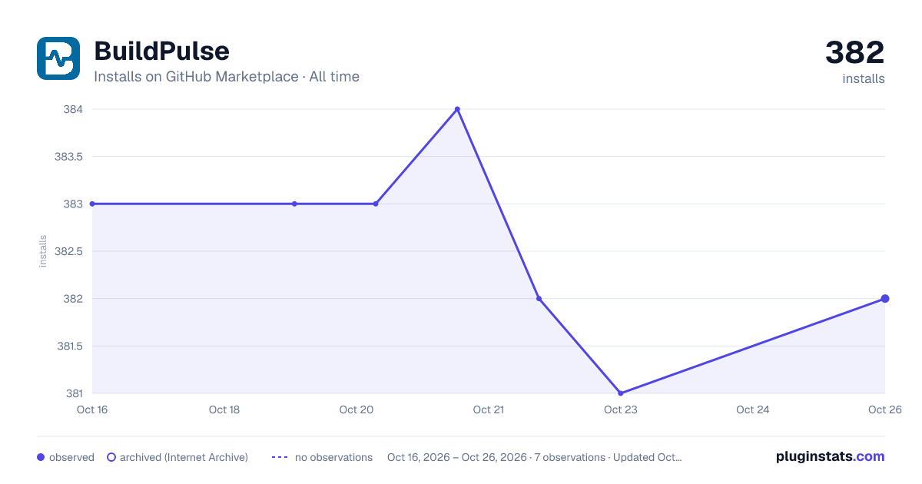This screenshot has height=484, width=922.
Task: Click the final Oct 26 data point
Action: pyautogui.click(x=885, y=299)
